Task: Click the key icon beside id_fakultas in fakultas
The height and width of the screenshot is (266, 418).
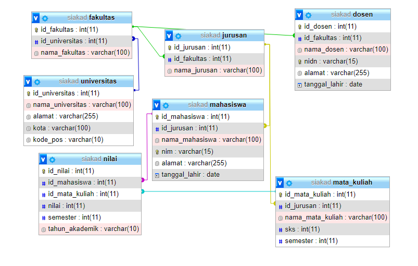Action: click(x=36, y=30)
